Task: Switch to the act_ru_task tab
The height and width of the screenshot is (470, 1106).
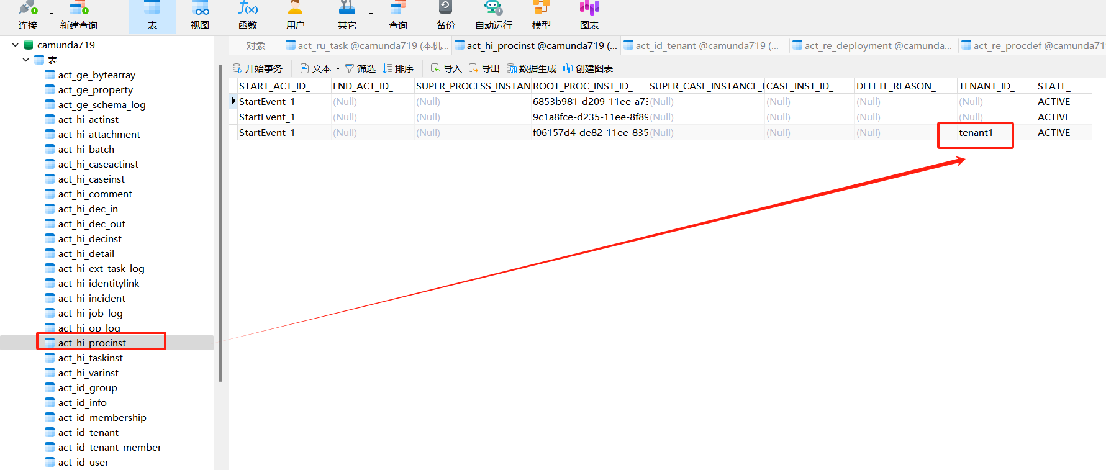Action: tap(367, 45)
